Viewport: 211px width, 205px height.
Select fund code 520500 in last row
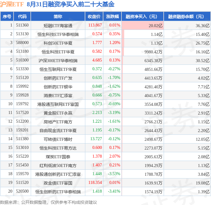pos(22,191)
